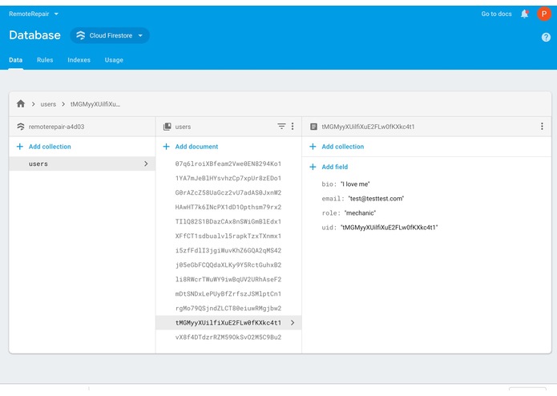
Task: Switch to the Usage tab
Action: tap(114, 59)
